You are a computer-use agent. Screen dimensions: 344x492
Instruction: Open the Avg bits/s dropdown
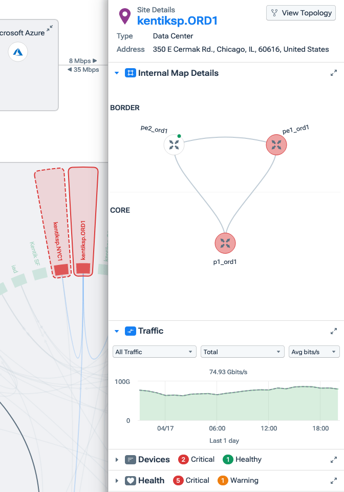coord(314,352)
